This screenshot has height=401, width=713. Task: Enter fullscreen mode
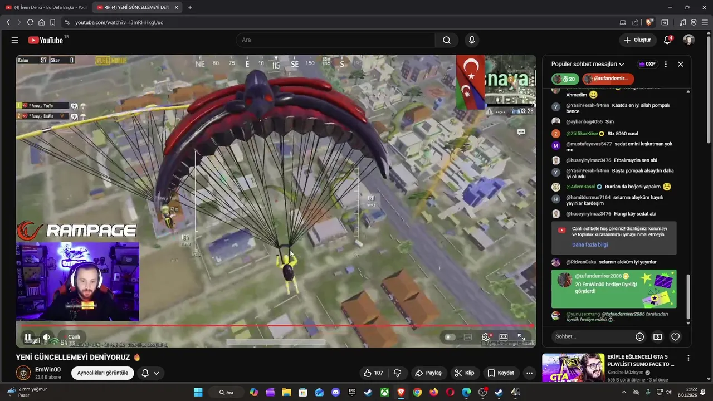521,337
